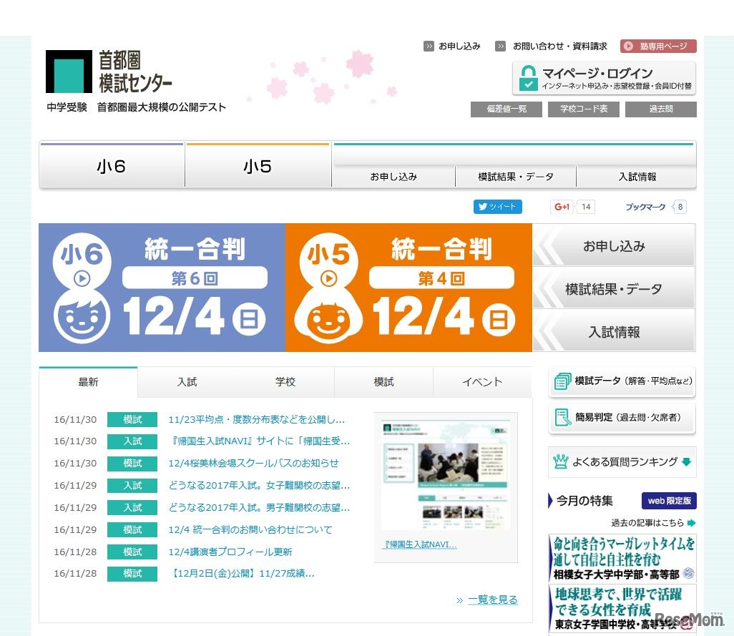The height and width of the screenshot is (636, 734).
Task: Click the 首都圏模試センター logo
Action: [109, 72]
